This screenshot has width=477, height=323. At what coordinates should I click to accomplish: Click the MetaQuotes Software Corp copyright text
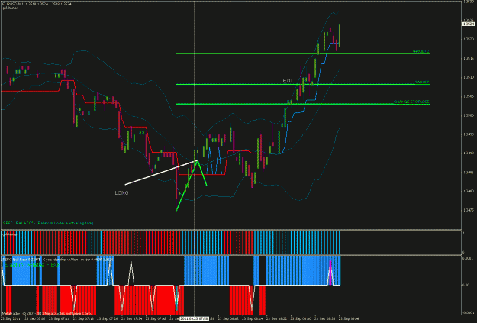pyautogui.click(x=47, y=313)
